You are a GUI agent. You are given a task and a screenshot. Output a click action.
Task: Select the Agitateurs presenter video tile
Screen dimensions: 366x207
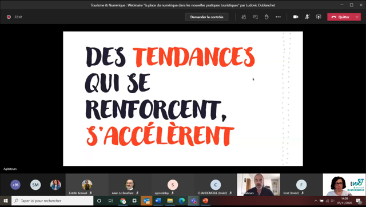pyautogui.click(x=258, y=185)
